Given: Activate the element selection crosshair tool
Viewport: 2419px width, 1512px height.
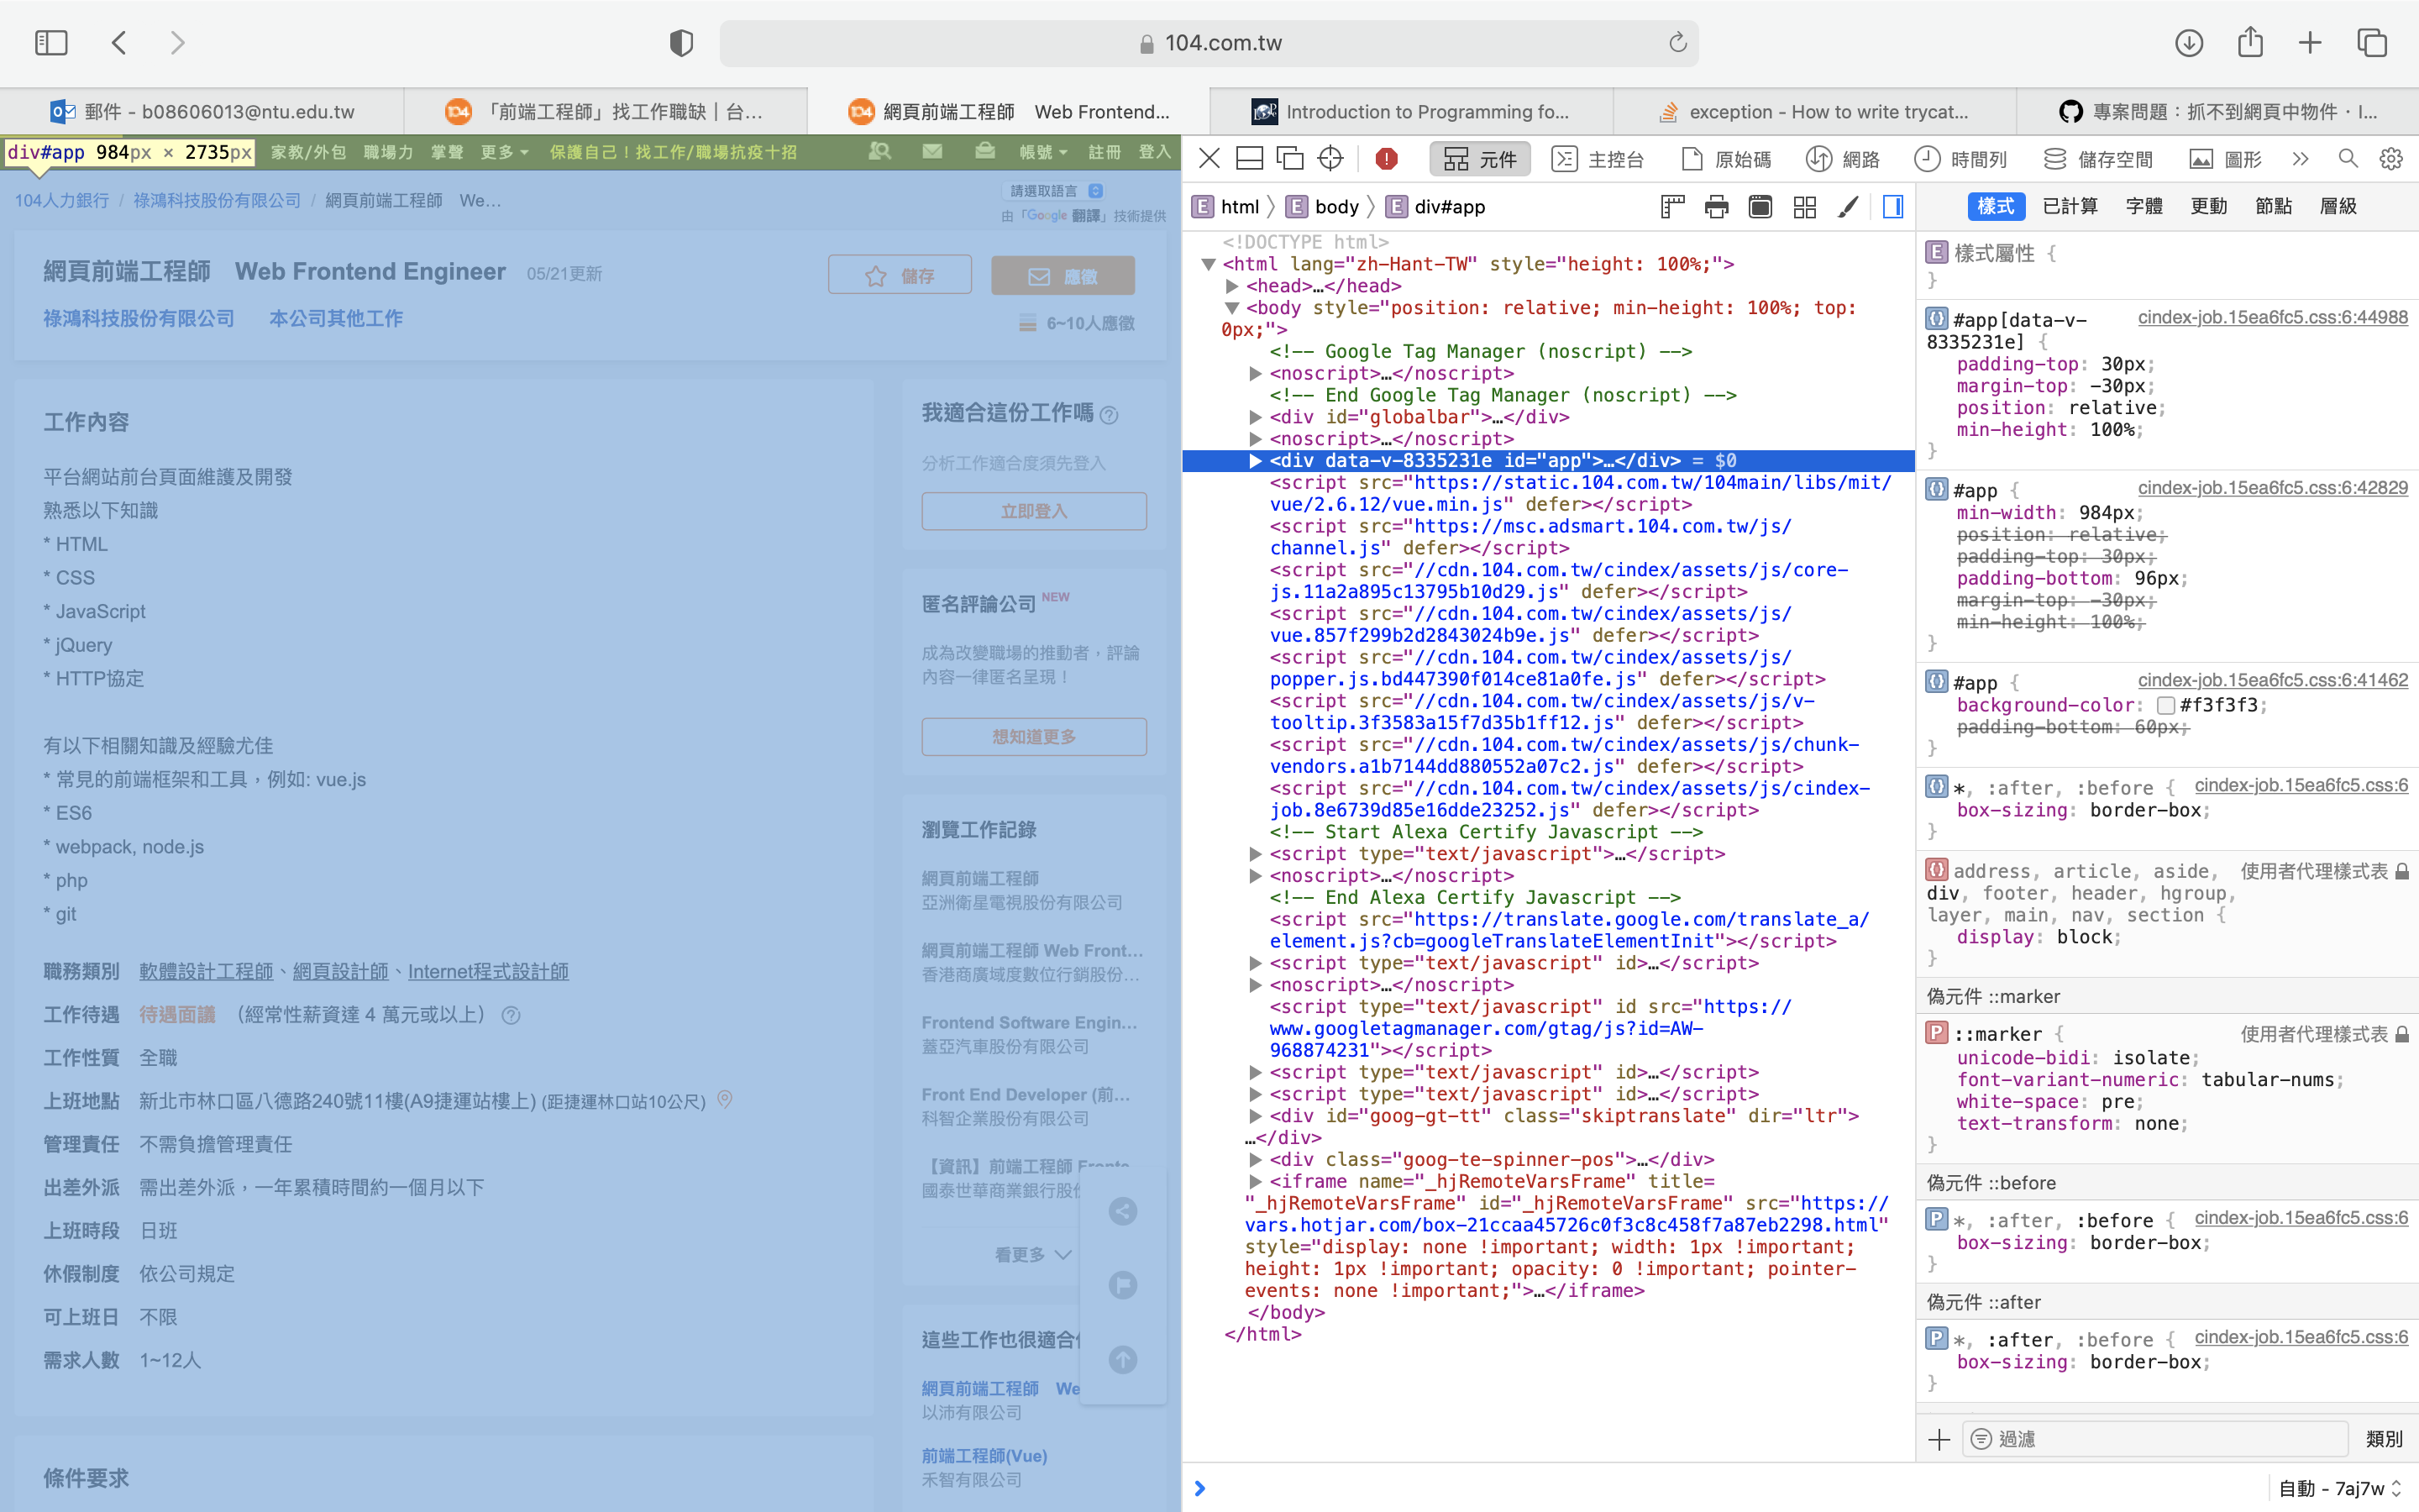Looking at the screenshot, I should (1330, 158).
